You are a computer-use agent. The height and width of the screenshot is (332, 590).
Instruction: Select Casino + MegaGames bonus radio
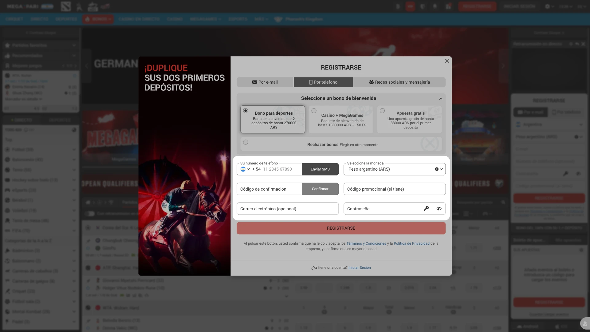pyautogui.click(x=314, y=111)
